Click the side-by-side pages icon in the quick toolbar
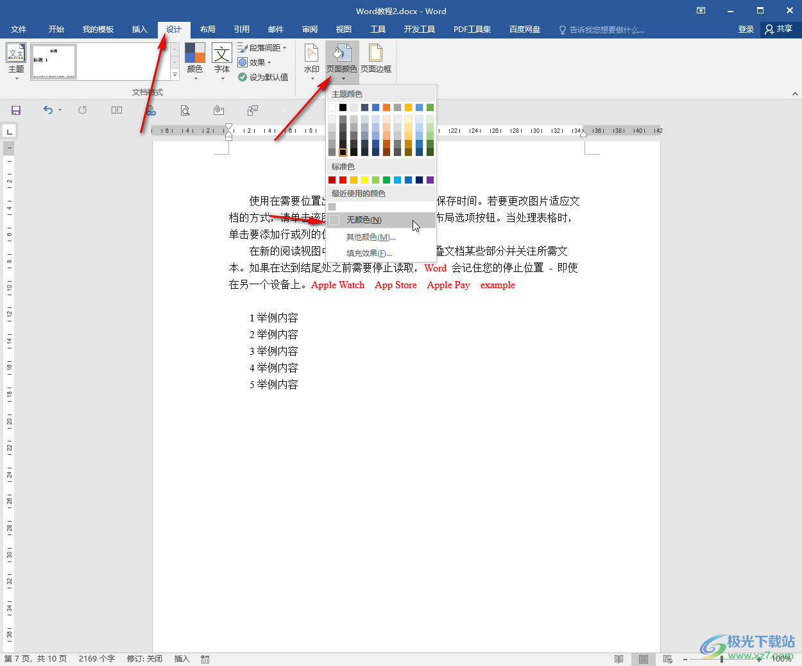Screen dimensions: 802x666 pyautogui.click(x=117, y=110)
